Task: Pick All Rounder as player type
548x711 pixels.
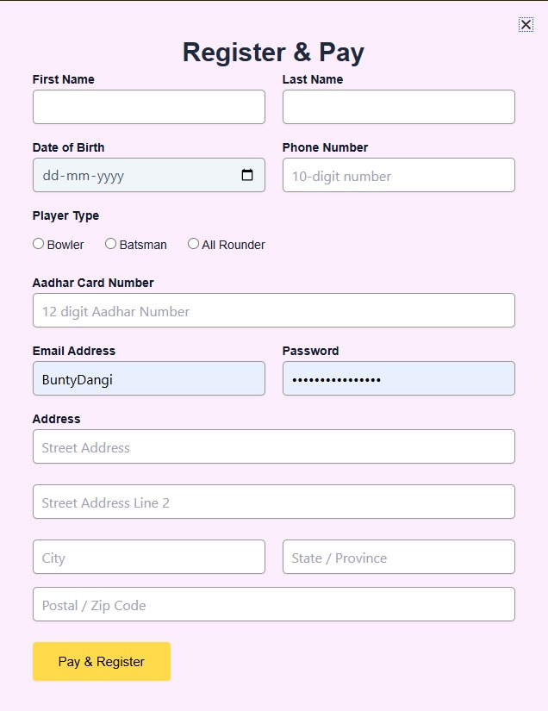Action: 193,244
